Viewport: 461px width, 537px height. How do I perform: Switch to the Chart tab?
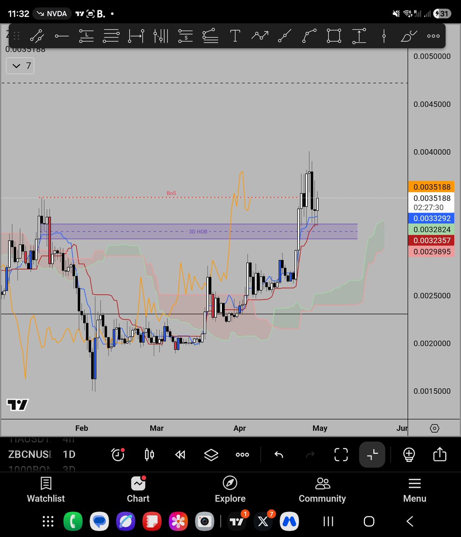tap(138, 490)
